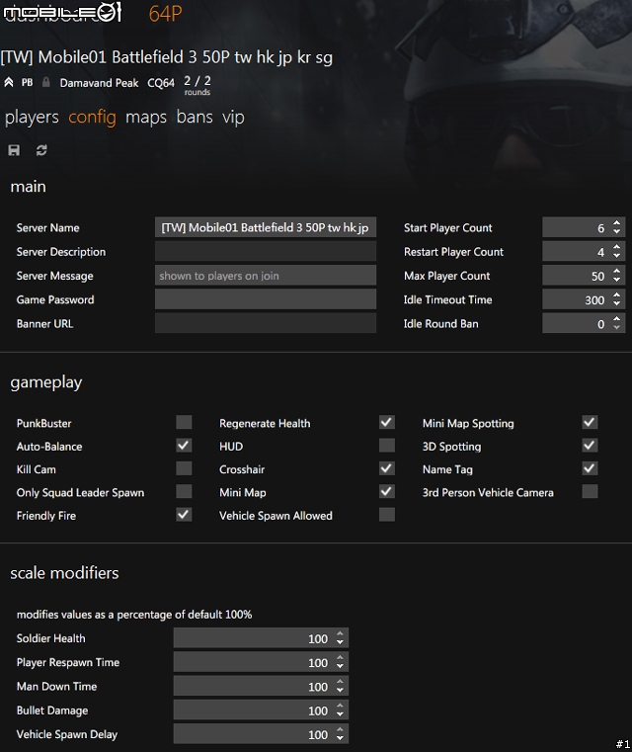Uncheck the Crosshair option
The width and height of the screenshot is (632, 752).
pos(387,468)
